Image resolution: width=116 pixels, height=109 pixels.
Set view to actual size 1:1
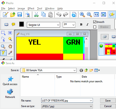point(96,14)
